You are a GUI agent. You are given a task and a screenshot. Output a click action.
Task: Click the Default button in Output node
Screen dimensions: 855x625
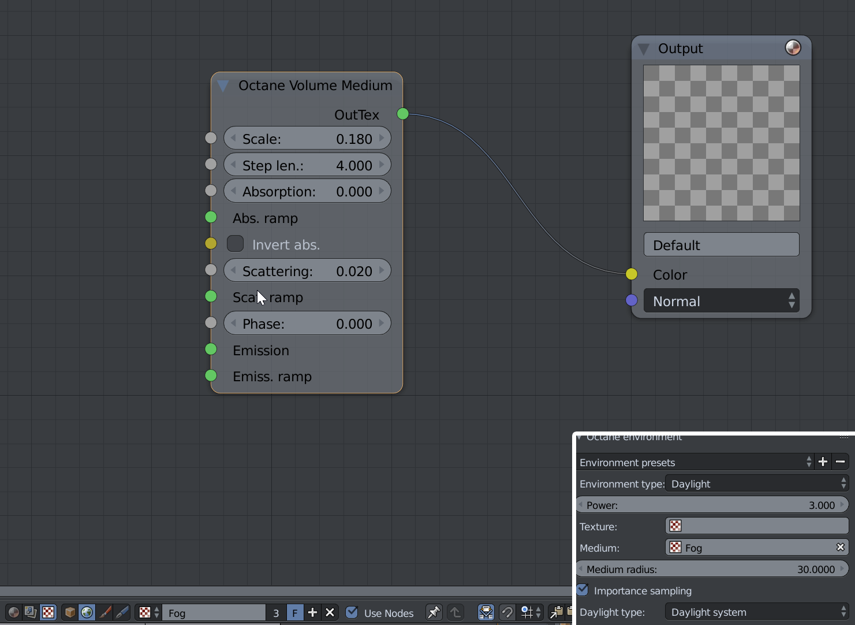[722, 245]
